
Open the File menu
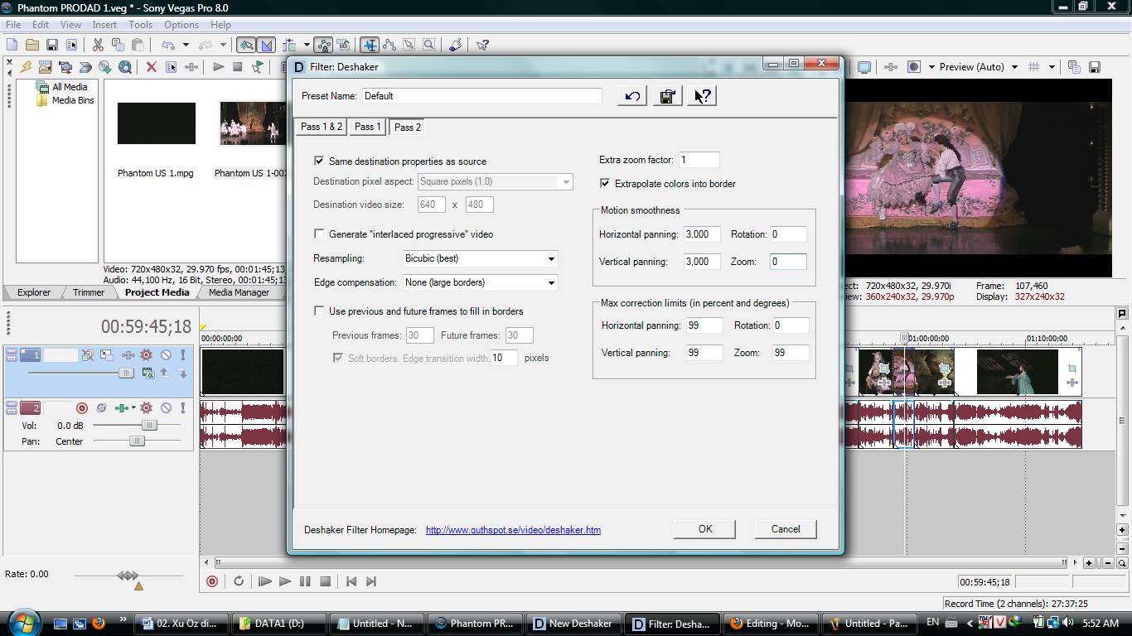(x=13, y=25)
